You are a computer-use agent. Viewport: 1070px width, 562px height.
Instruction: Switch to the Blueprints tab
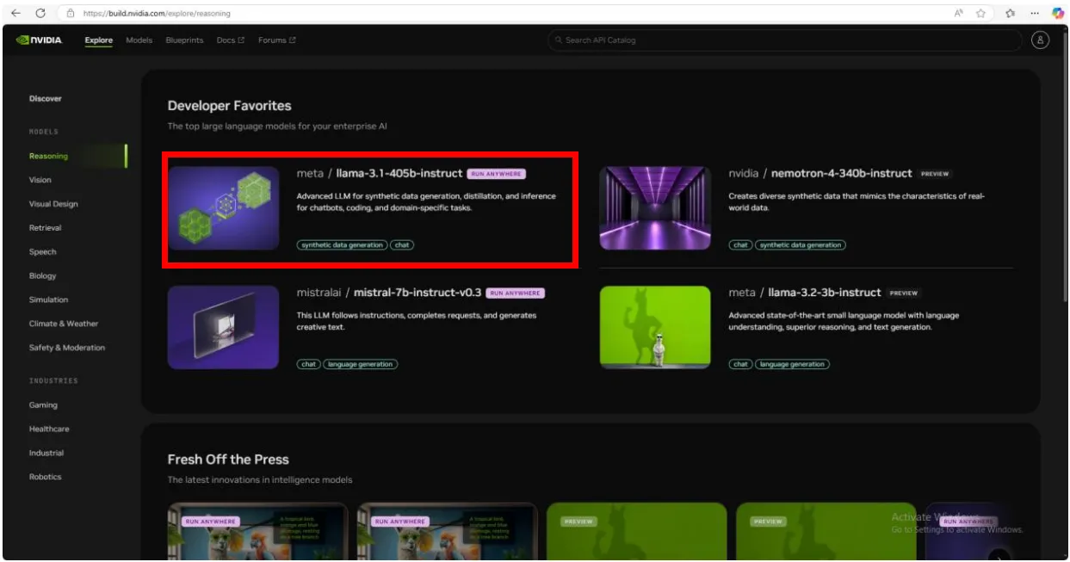[x=184, y=40]
